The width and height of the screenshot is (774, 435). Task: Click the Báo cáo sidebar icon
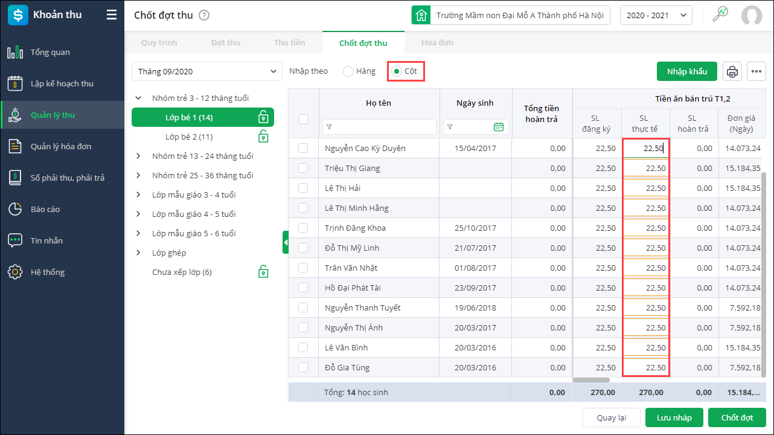[x=15, y=209]
